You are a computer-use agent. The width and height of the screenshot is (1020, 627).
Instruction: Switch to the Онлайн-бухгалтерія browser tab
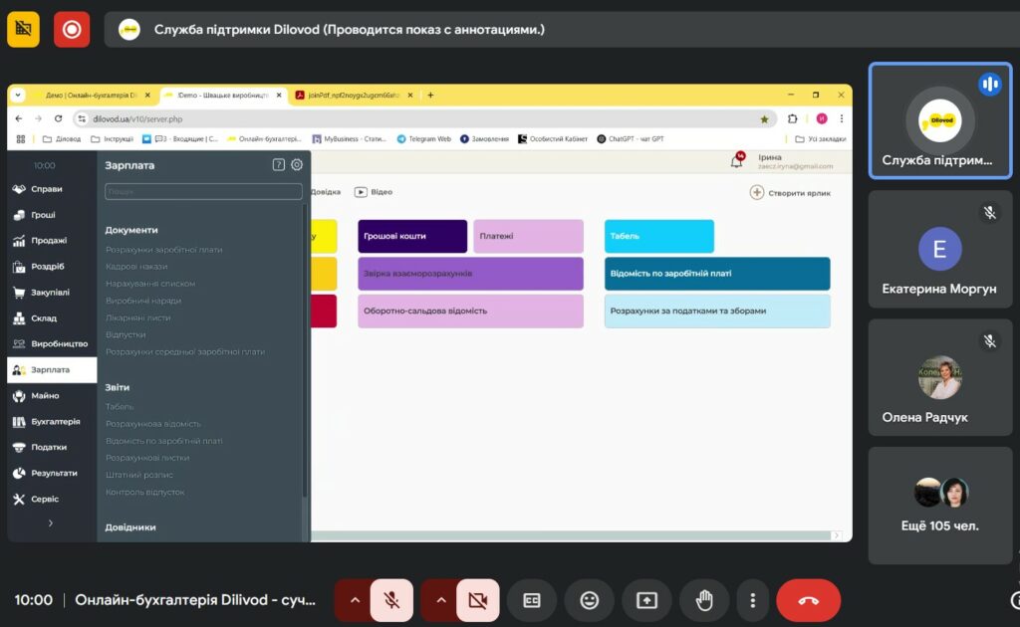tap(92, 95)
